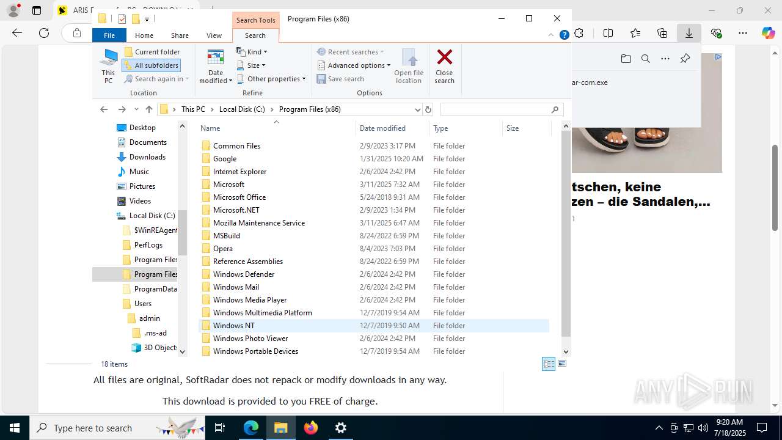This screenshot has height=440, width=782.
Task: Open Other properties dropdown
Action: [271, 79]
